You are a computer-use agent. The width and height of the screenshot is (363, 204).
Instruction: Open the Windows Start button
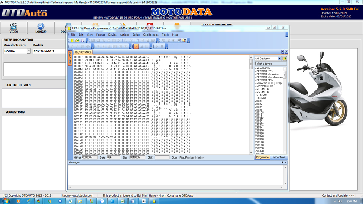click(6, 201)
